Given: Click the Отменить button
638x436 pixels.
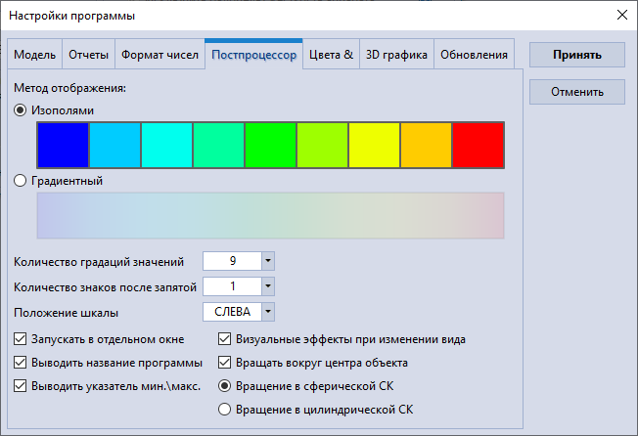Looking at the screenshot, I should [x=577, y=92].
